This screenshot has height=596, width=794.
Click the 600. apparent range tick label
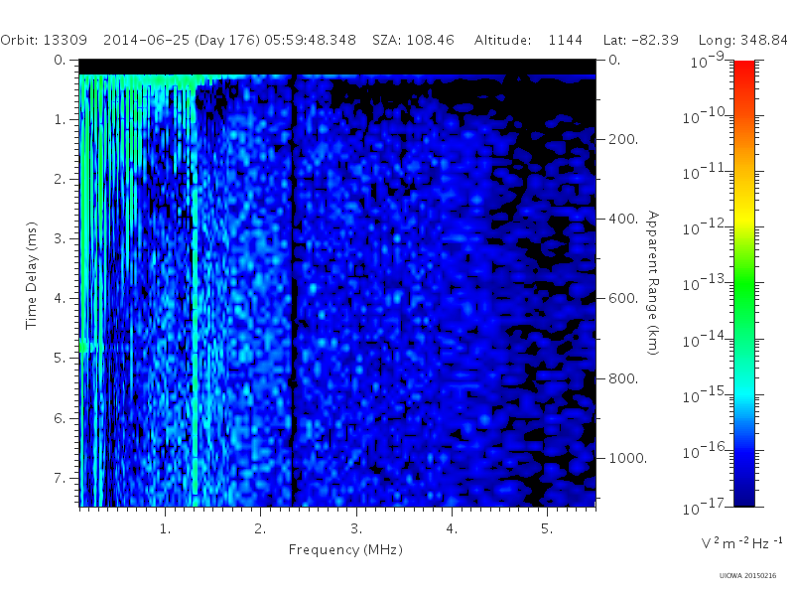[623, 299]
